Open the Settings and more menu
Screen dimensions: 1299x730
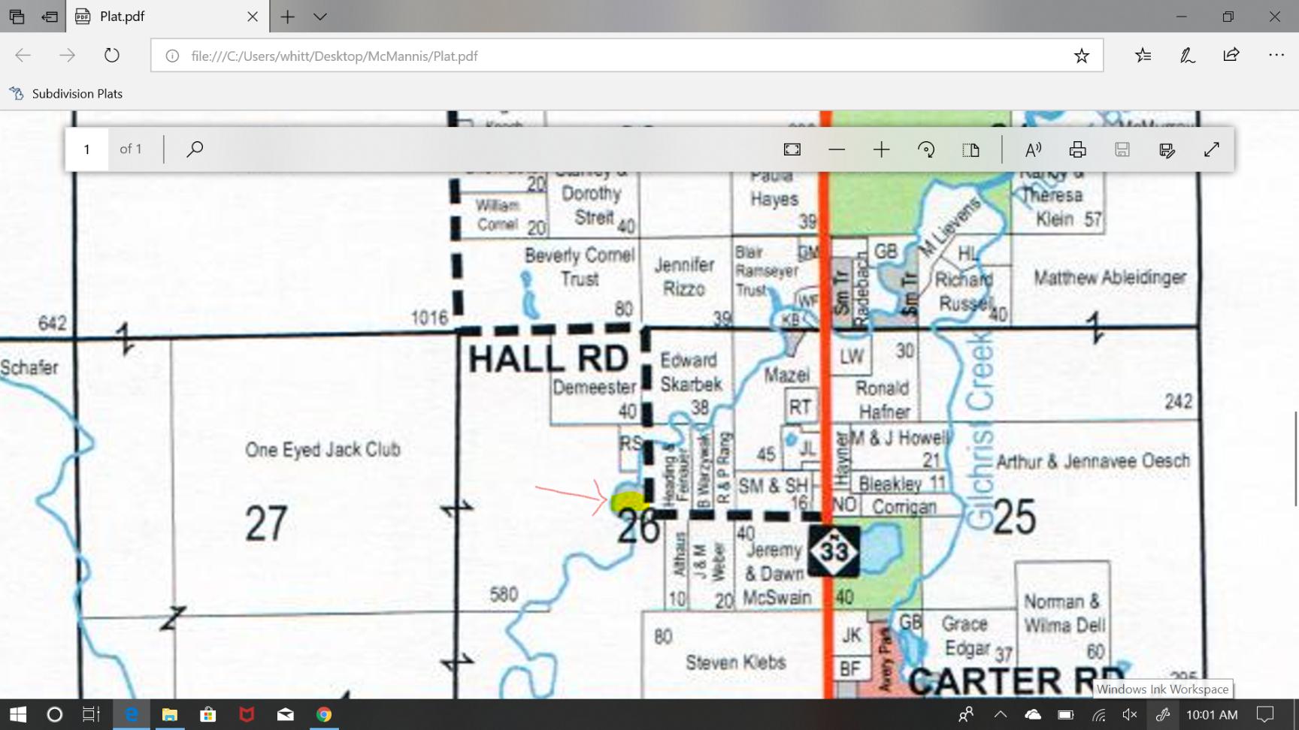(1276, 55)
